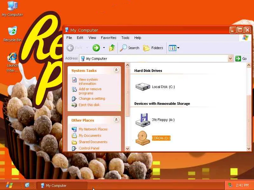Click Devices with Removable Storage header
This screenshot has height=190, width=254.
pyautogui.click(x=162, y=104)
